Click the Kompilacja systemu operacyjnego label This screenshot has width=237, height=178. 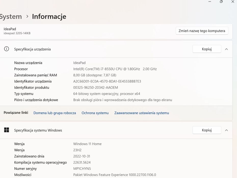[x=41, y=162]
